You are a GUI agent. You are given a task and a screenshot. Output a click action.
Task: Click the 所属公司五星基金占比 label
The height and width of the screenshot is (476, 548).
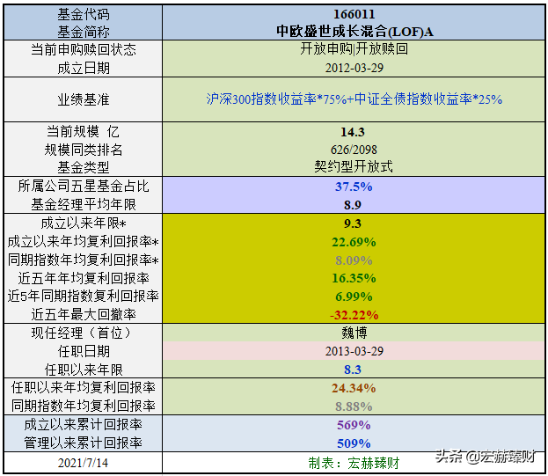(x=84, y=186)
